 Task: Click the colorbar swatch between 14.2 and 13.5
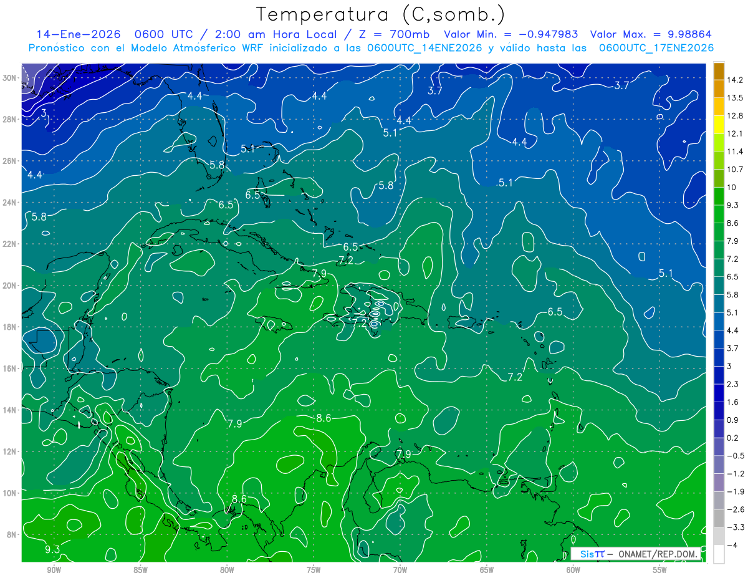(719, 89)
